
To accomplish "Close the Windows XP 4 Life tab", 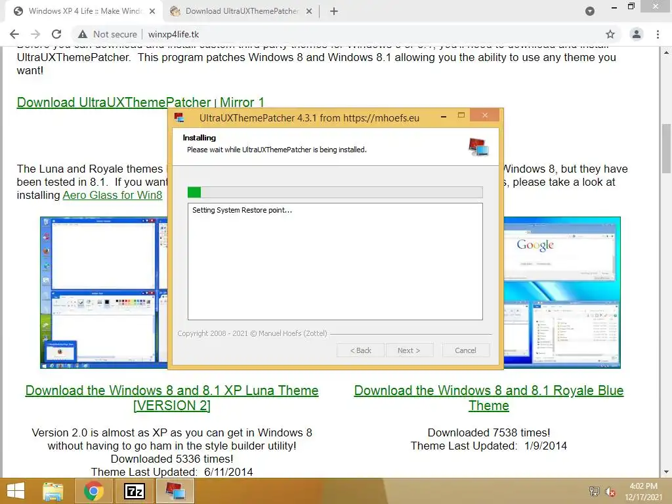I will [x=152, y=12].
